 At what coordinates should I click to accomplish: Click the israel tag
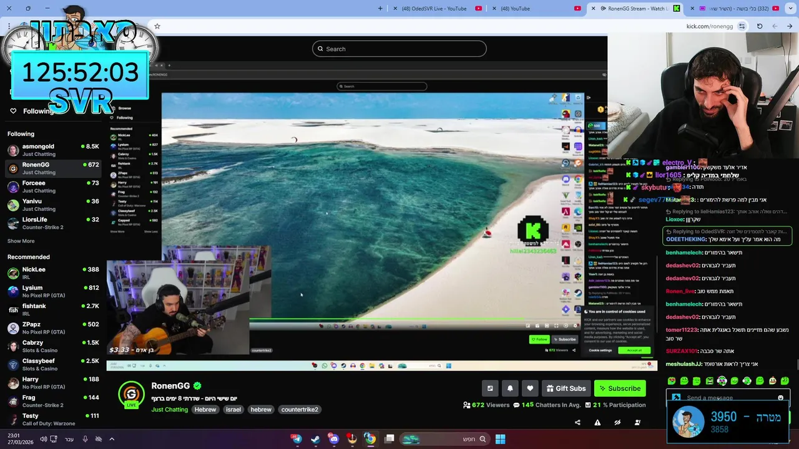click(x=233, y=410)
